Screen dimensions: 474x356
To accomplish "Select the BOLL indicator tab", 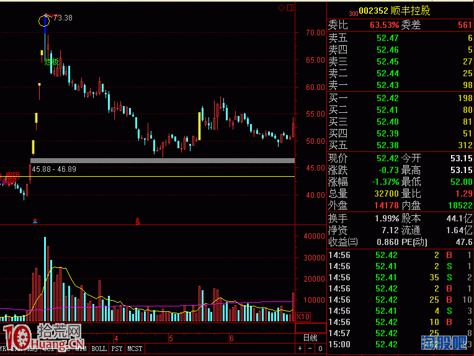I will tap(99, 349).
